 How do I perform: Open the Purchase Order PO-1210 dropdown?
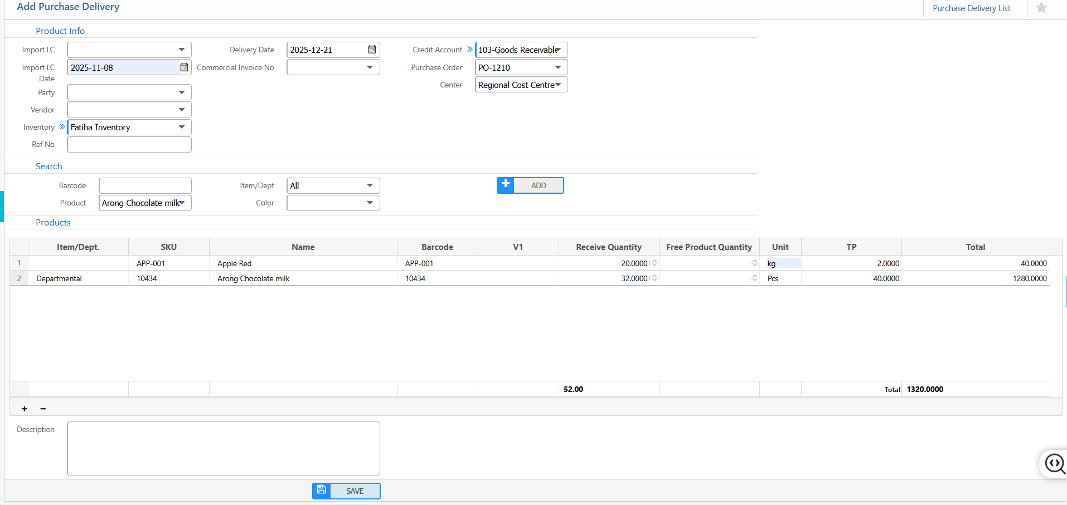557,67
